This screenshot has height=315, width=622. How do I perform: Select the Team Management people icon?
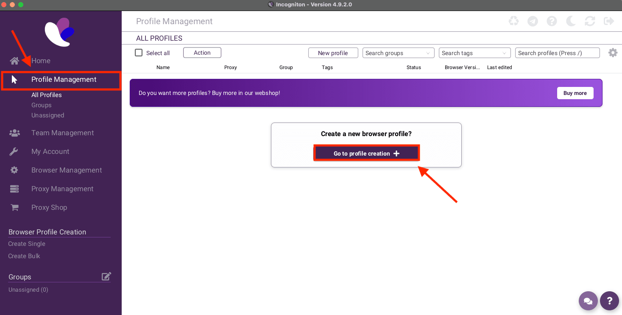(x=14, y=133)
